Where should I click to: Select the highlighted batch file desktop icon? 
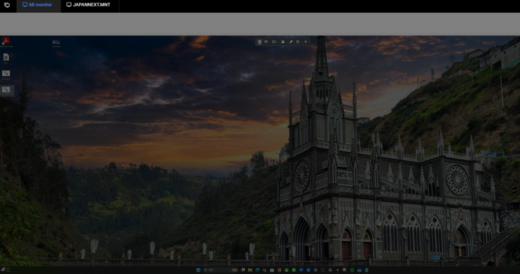pyautogui.click(x=6, y=90)
